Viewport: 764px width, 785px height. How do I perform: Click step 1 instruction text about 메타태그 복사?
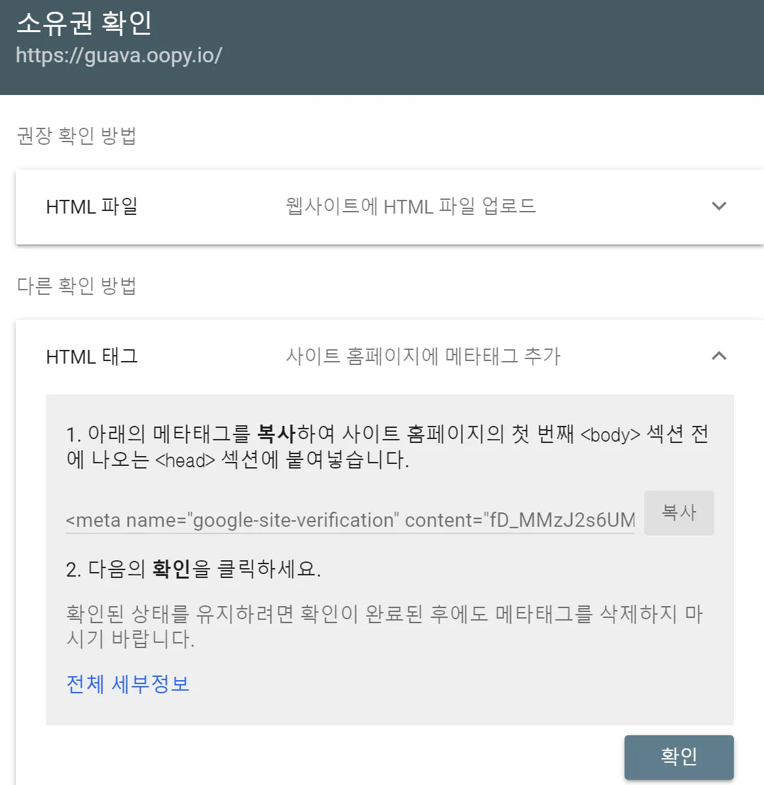point(388,447)
